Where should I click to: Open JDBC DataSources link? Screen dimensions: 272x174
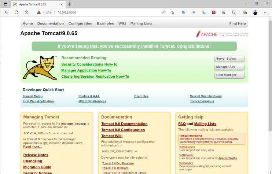pos(92,101)
